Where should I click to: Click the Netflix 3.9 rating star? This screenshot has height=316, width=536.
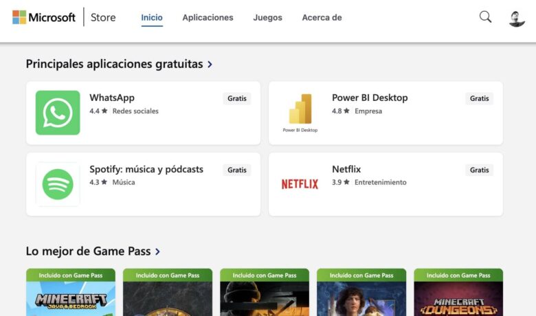click(346, 182)
